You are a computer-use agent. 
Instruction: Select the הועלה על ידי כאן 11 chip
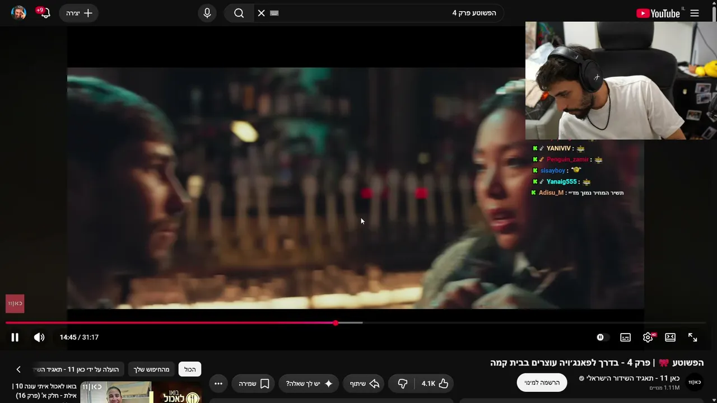[x=78, y=369]
